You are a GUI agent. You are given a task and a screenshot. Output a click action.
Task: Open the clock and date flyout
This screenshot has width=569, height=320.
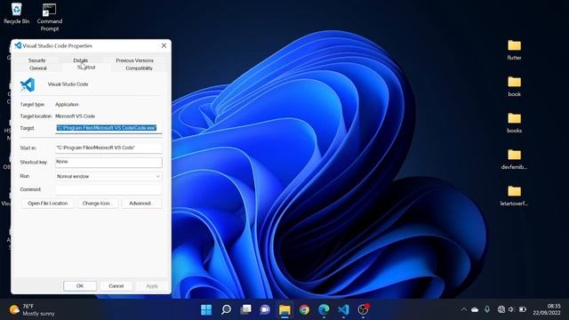pyautogui.click(x=547, y=309)
